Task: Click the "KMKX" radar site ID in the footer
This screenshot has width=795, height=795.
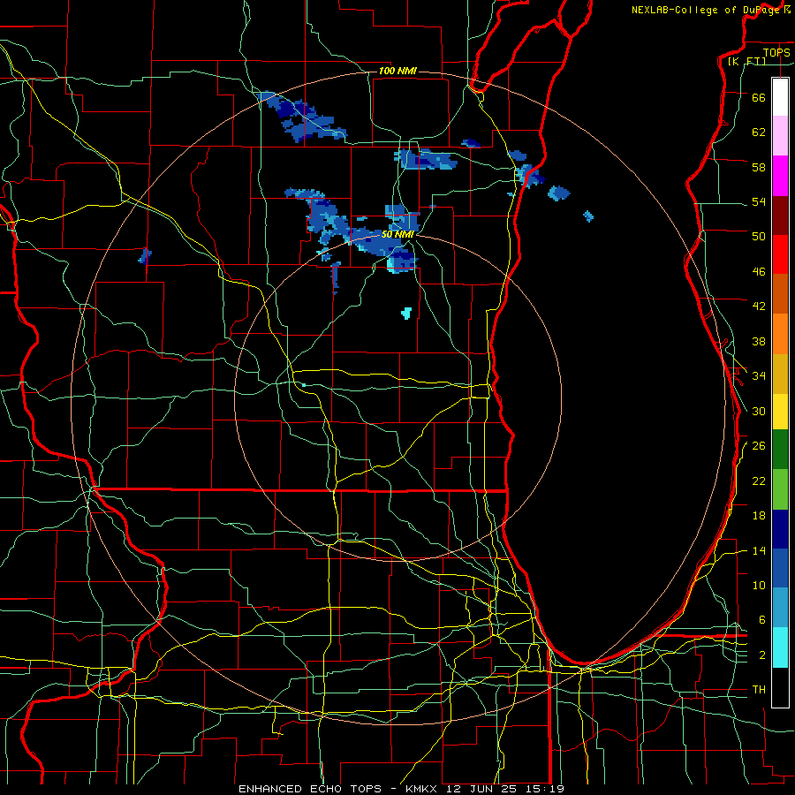Action: [423, 789]
